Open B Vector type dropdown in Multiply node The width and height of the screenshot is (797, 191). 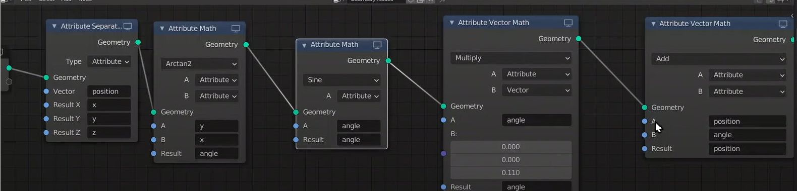(x=537, y=90)
